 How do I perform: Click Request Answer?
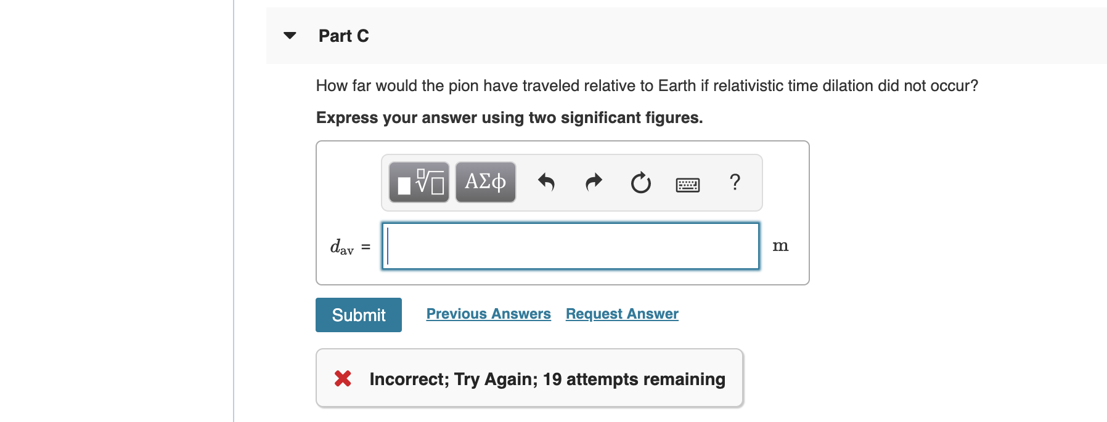pos(621,314)
